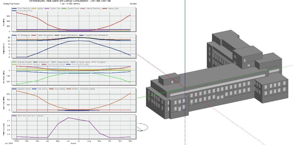Click the May month axis label
This screenshot has height=145, width=293.
[x=58, y=141]
